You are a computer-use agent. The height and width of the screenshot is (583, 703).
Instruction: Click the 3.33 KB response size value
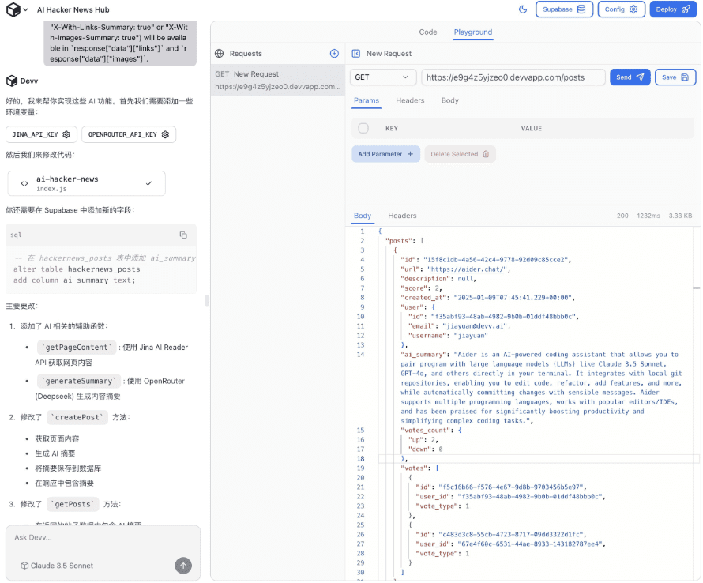pos(680,216)
